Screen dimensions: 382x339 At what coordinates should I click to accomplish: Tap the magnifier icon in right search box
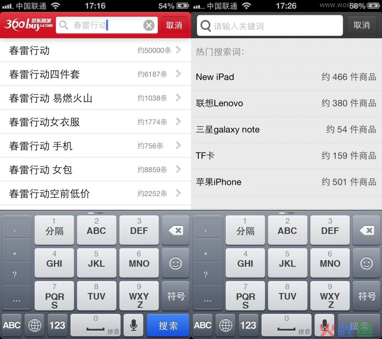point(206,26)
